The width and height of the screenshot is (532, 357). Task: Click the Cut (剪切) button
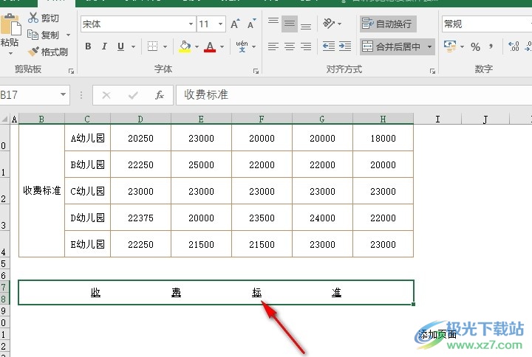coord(44,18)
